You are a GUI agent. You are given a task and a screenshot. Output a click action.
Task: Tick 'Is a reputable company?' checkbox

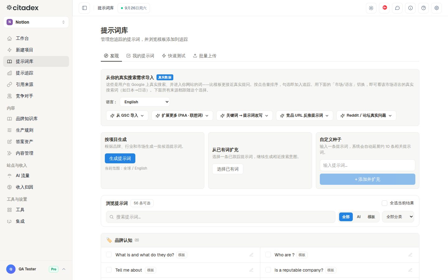tap(268, 270)
